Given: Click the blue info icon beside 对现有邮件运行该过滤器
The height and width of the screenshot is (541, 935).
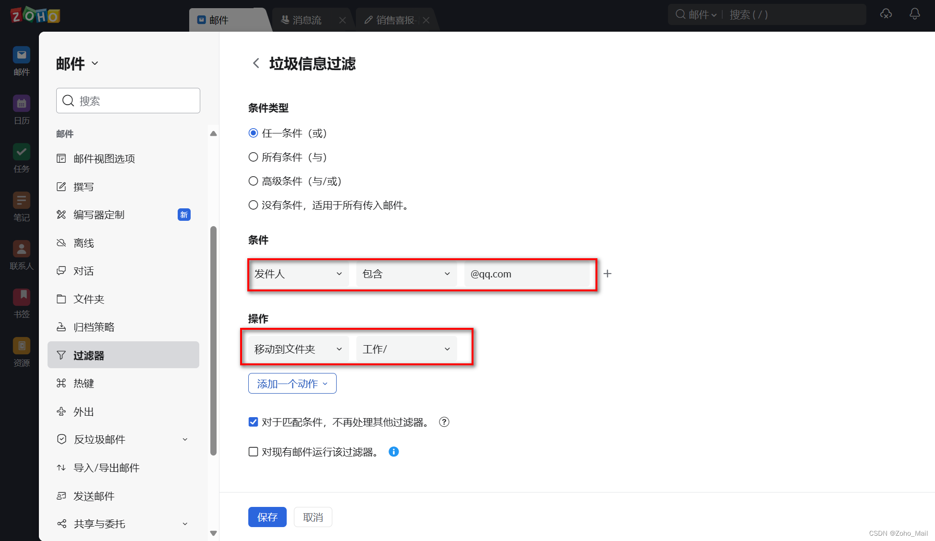Looking at the screenshot, I should pyautogui.click(x=394, y=452).
